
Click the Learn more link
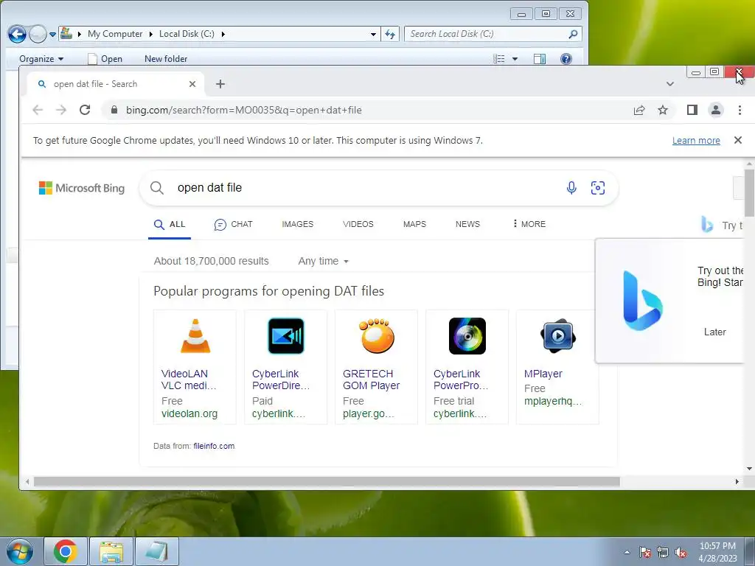[x=696, y=140]
